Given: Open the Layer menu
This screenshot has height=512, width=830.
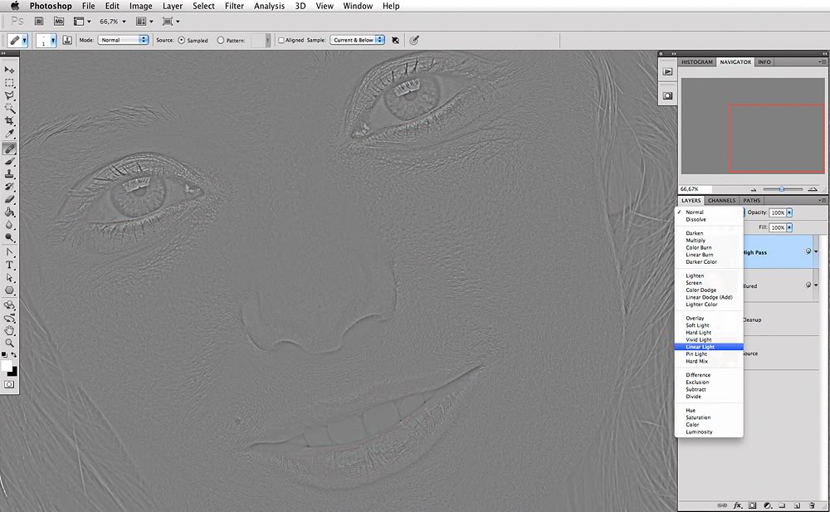Looking at the screenshot, I should (x=173, y=6).
